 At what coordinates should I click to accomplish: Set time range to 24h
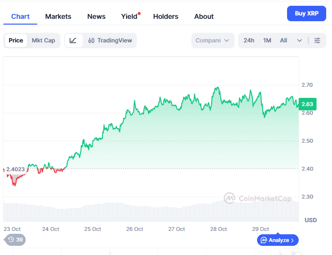click(x=249, y=40)
